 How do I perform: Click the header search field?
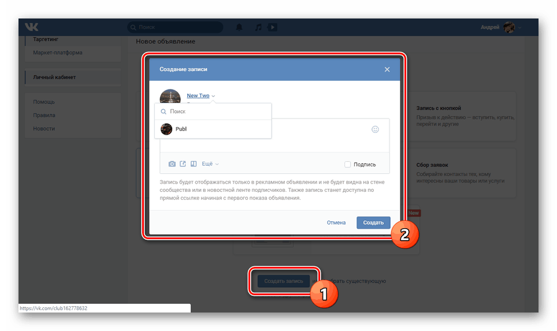pos(175,27)
